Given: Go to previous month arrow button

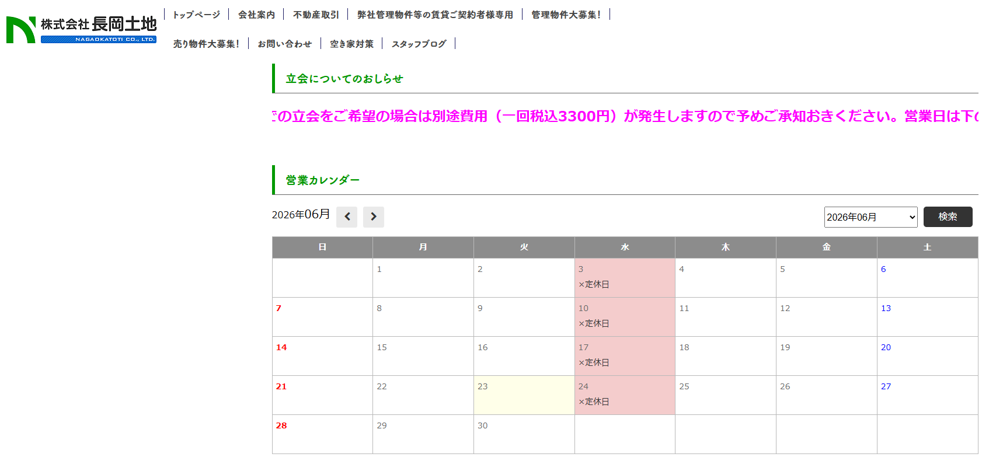Looking at the screenshot, I should coord(347,217).
